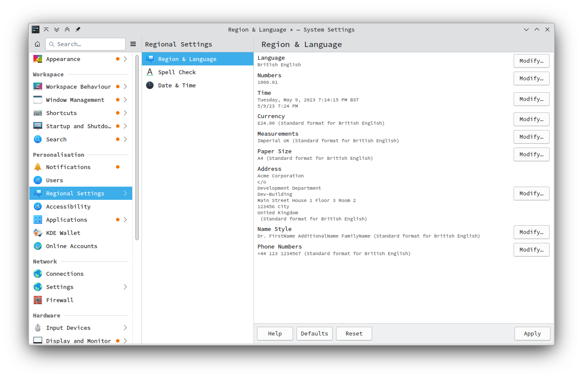Open KDE Wallet settings
583x379 pixels.
click(81, 233)
